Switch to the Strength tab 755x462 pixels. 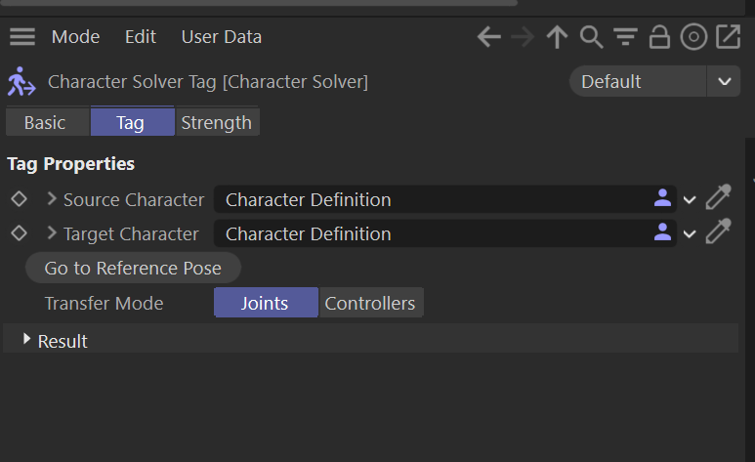[216, 122]
